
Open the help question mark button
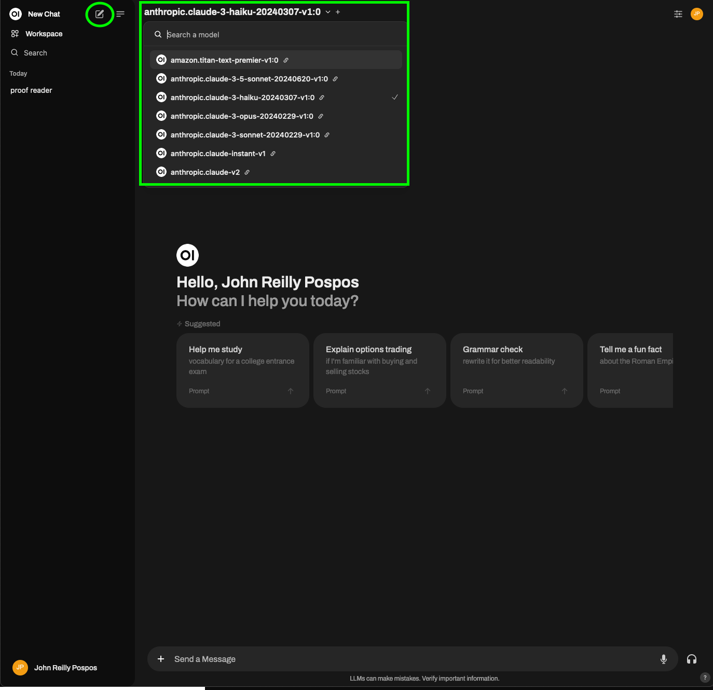pos(705,678)
